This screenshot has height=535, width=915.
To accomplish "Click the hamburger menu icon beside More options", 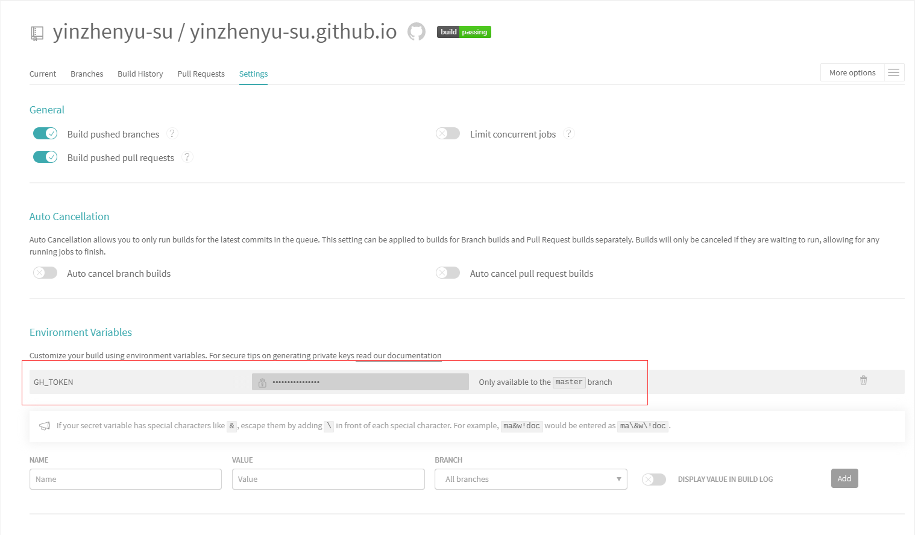I will pos(894,72).
